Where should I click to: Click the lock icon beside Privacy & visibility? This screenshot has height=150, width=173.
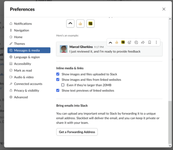[11, 90]
